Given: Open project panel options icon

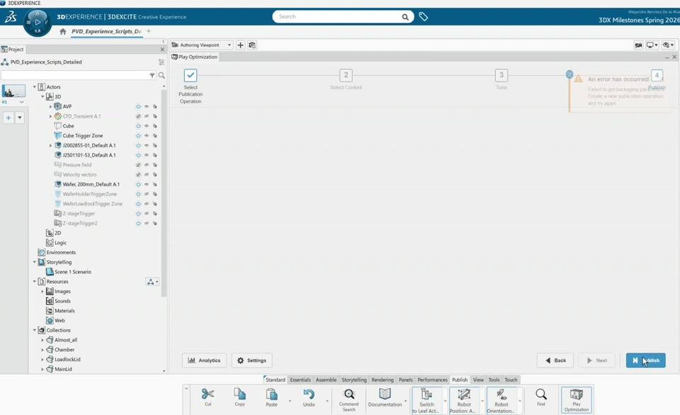Looking at the screenshot, I should pos(161,62).
